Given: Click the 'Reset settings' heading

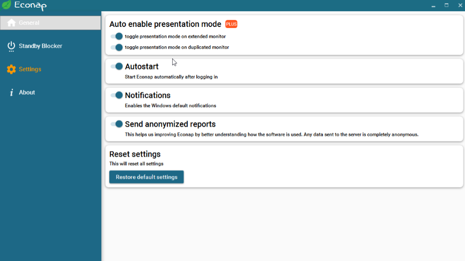Looking at the screenshot, I should click(x=135, y=154).
